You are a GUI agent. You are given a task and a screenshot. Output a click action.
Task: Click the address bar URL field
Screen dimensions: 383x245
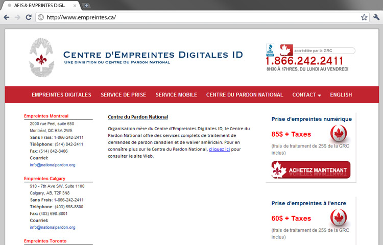pyautogui.click(x=199, y=17)
